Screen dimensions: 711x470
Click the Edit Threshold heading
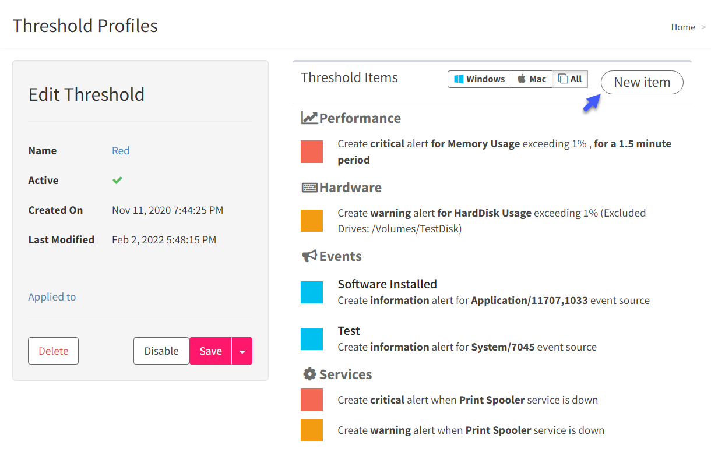[86, 94]
